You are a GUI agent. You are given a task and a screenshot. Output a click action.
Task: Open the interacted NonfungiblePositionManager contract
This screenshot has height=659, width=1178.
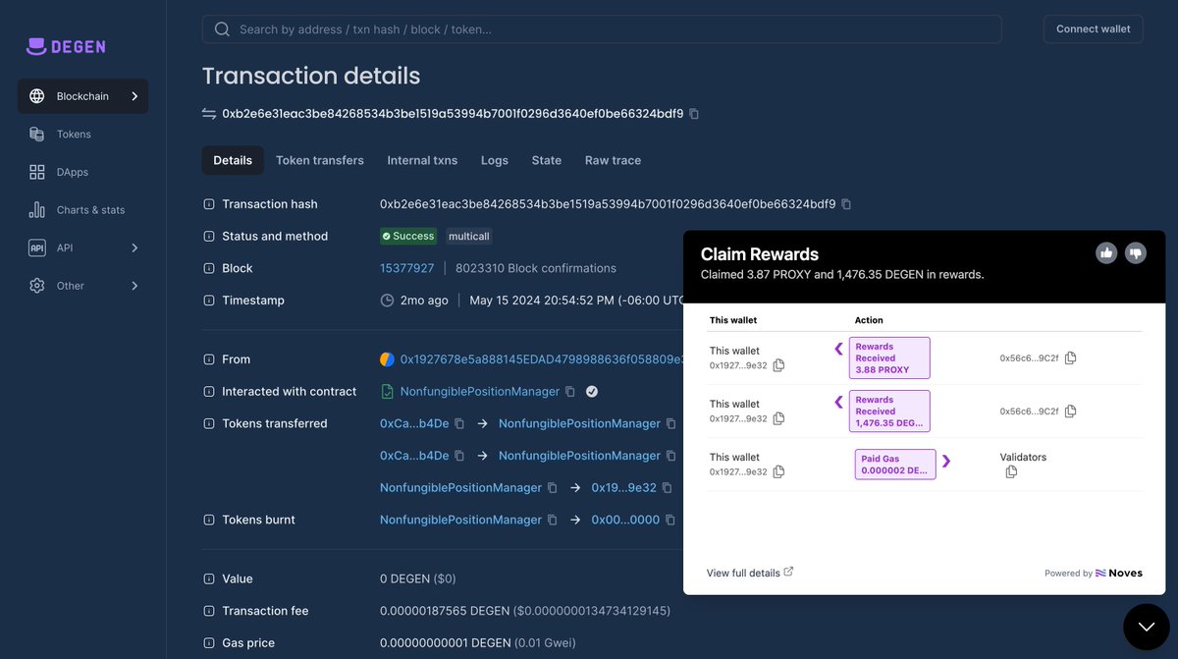(480, 392)
